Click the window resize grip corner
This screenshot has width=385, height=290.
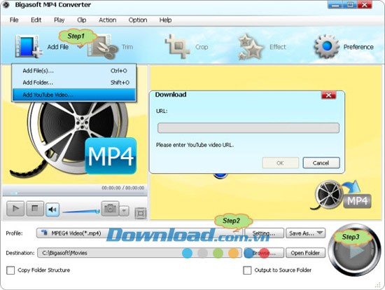coord(377,284)
